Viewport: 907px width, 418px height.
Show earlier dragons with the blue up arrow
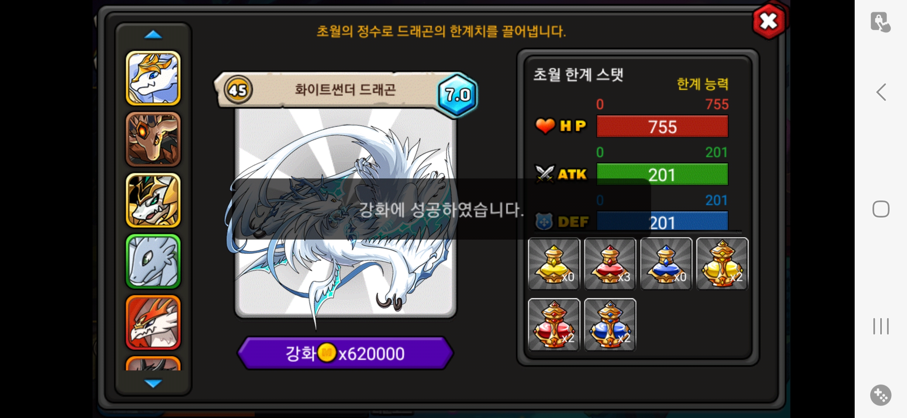[x=153, y=35]
